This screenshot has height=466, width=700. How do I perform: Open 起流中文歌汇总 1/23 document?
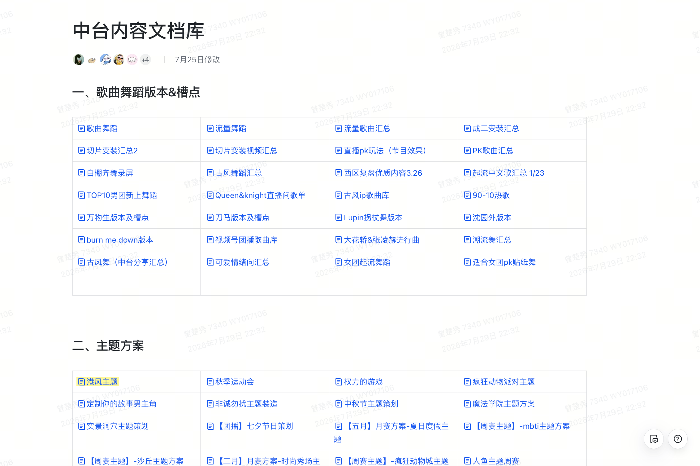[x=504, y=173]
